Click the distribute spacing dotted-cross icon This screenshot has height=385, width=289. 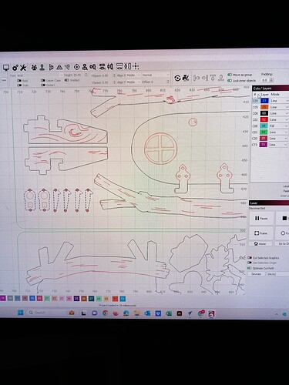(x=136, y=67)
